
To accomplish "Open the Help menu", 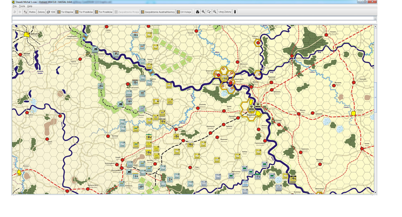I will click(x=30, y=6).
